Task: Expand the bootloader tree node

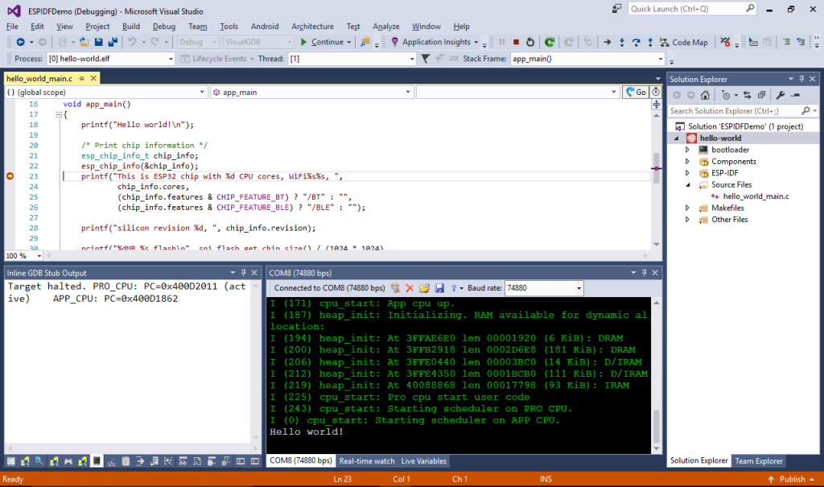Action: 687,150
